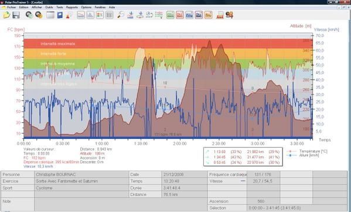Screen dimensions: 351x212
Task: Select the distribution histogram view icon
Action: (x=90, y=15)
